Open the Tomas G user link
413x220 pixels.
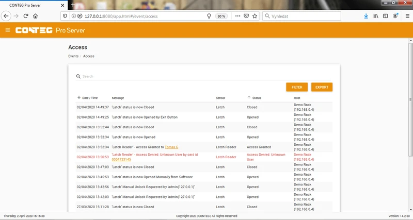(x=171, y=147)
